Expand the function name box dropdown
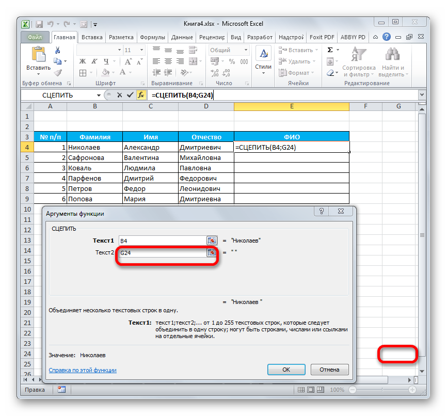This screenshot has height=416, width=447. pos(99,95)
